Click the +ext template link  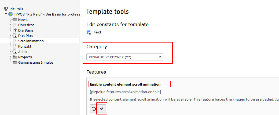97,32
